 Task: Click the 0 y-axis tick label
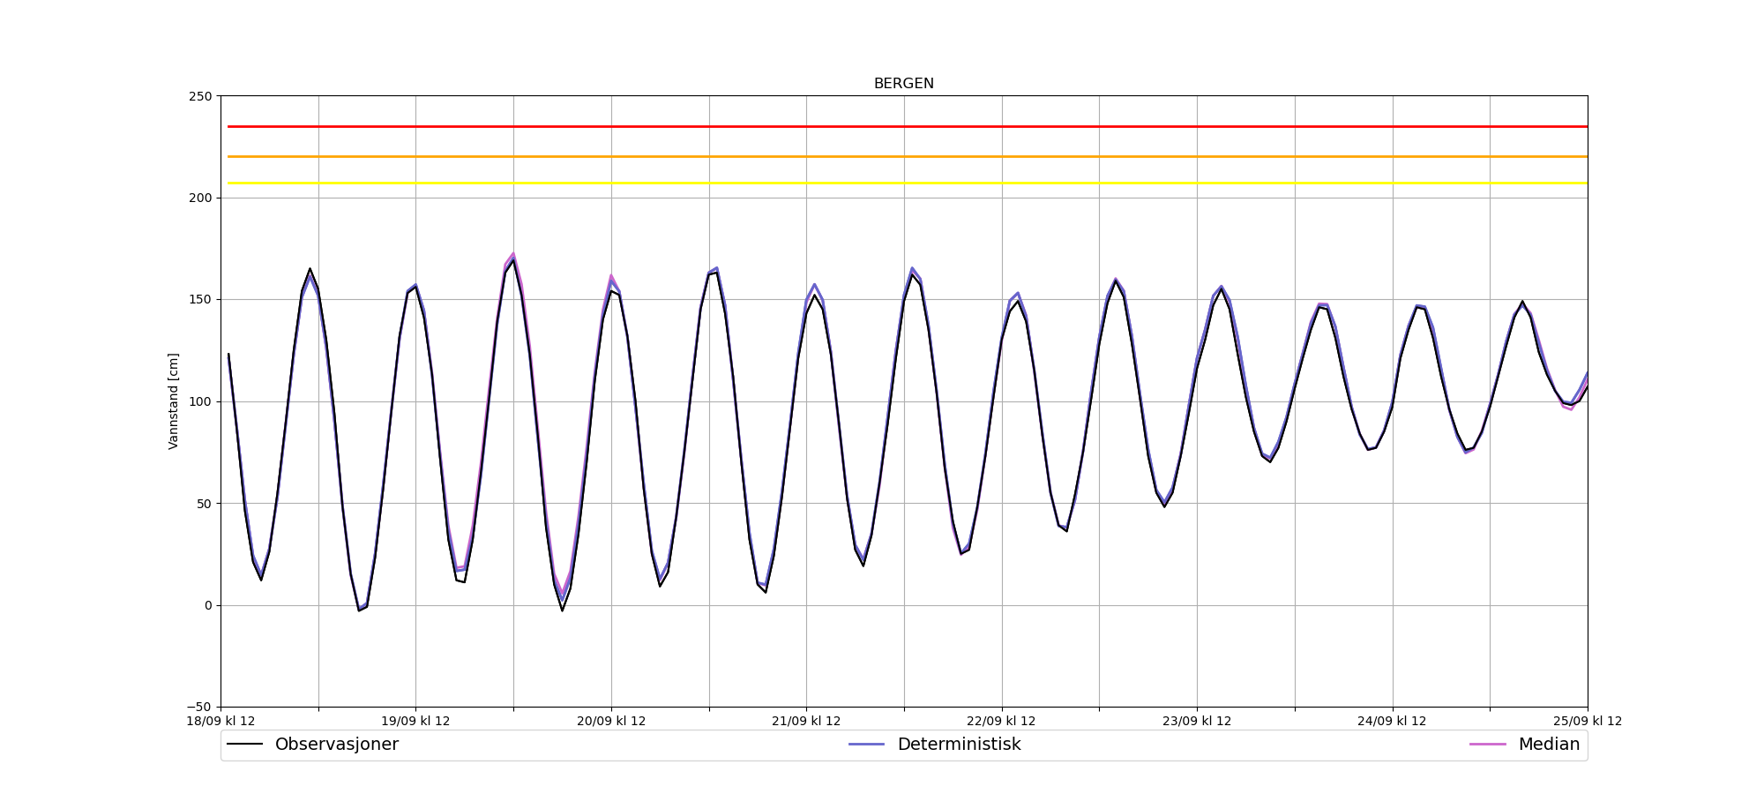208,605
